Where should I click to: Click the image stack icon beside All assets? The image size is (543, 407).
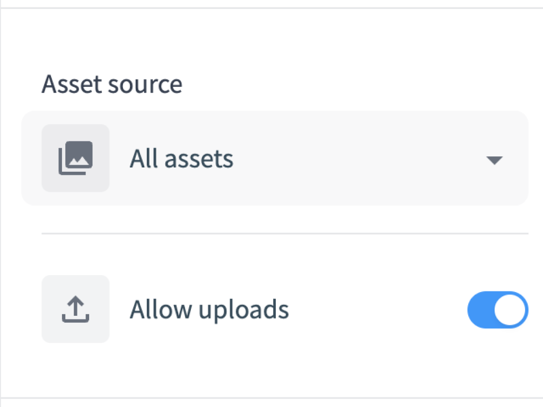[75, 158]
